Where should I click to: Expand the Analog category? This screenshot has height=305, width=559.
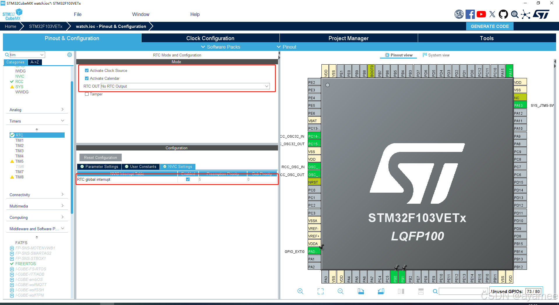[37, 110]
